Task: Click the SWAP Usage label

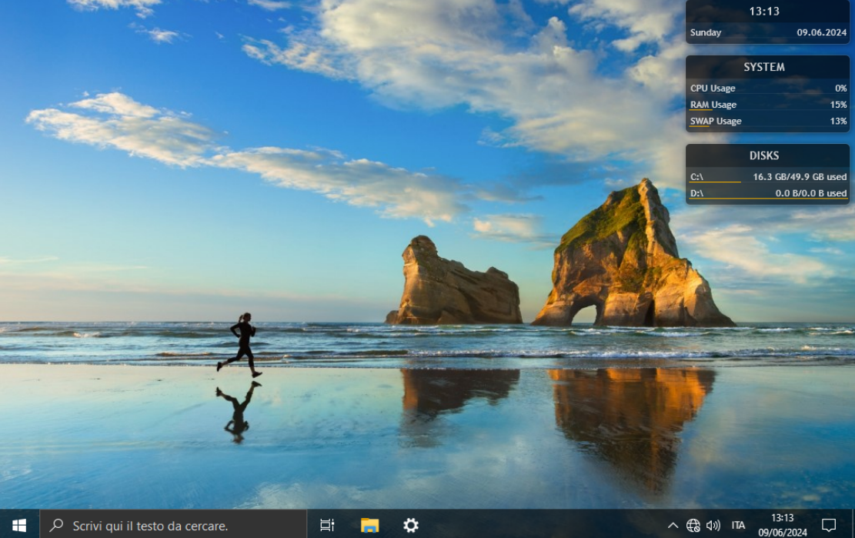Action: pyautogui.click(x=716, y=121)
